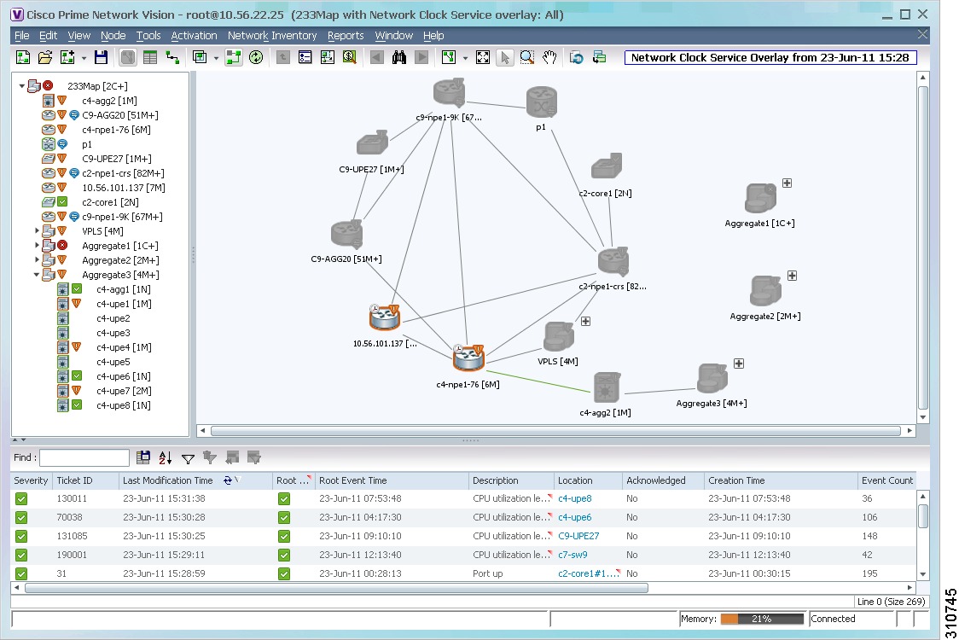This screenshot has width=959, height=640.
Task: Open the Reports menu
Action: 346,36
